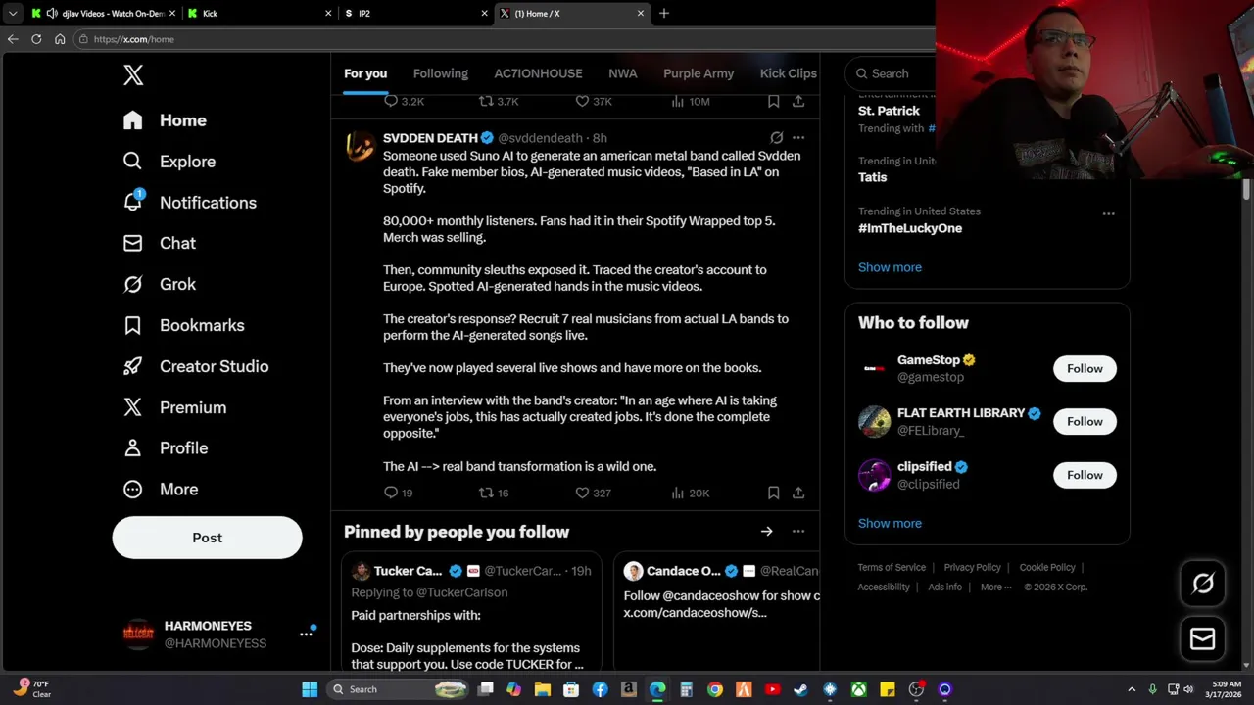
Task: View analytics of the SVDDEN DEATH post
Action: tap(690, 493)
